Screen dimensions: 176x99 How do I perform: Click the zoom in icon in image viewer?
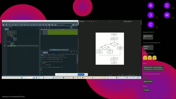136,75
